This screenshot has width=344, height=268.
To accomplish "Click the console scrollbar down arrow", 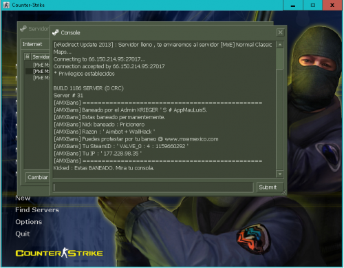I will pyautogui.click(x=280, y=174).
